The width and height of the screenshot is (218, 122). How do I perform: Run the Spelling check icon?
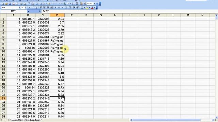(29, 4)
